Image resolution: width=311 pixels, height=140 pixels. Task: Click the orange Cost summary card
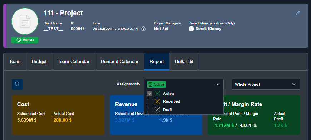58,115
